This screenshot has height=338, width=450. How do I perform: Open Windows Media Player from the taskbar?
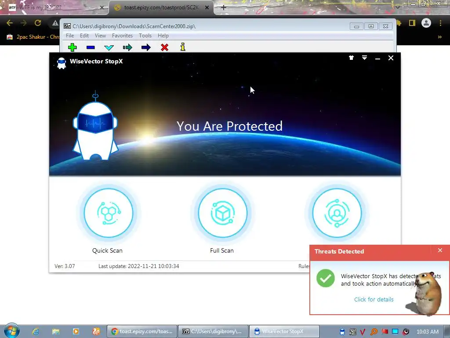[x=76, y=331]
